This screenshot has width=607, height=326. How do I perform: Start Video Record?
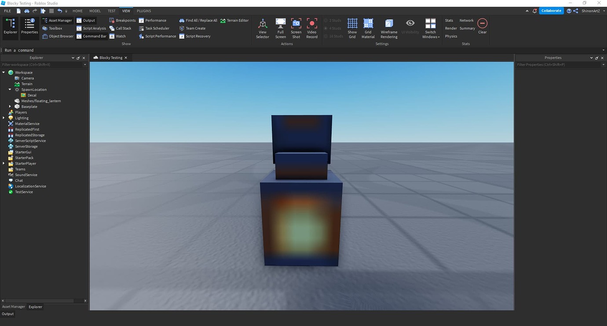click(x=312, y=29)
